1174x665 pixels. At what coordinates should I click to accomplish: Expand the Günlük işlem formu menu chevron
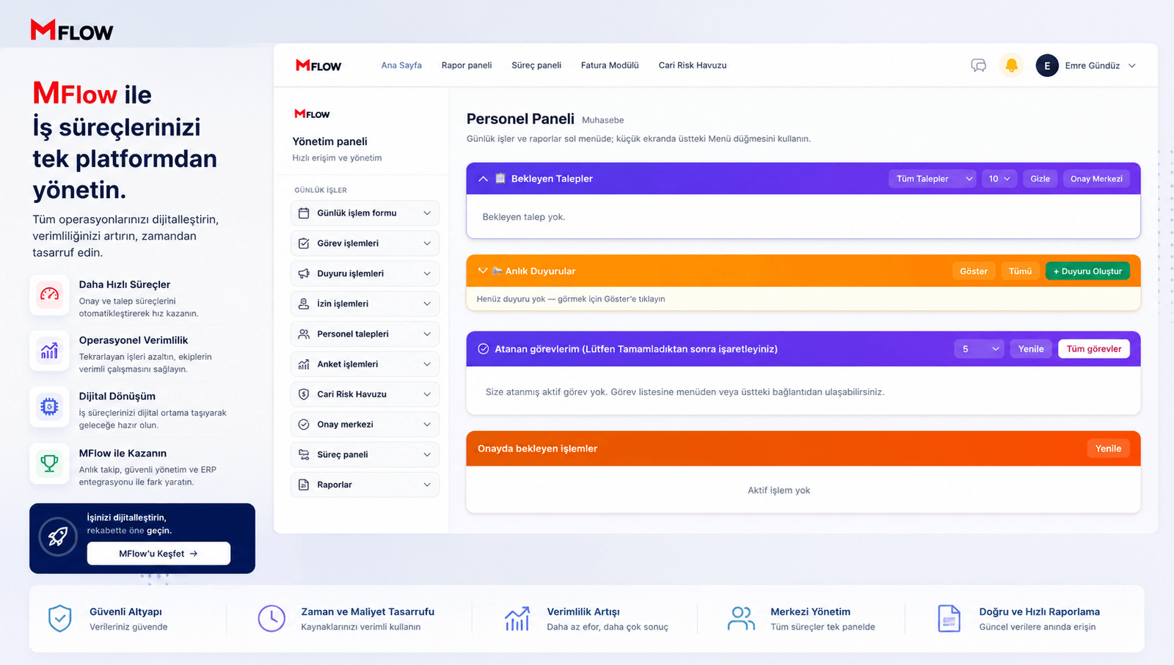pyautogui.click(x=427, y=213)
